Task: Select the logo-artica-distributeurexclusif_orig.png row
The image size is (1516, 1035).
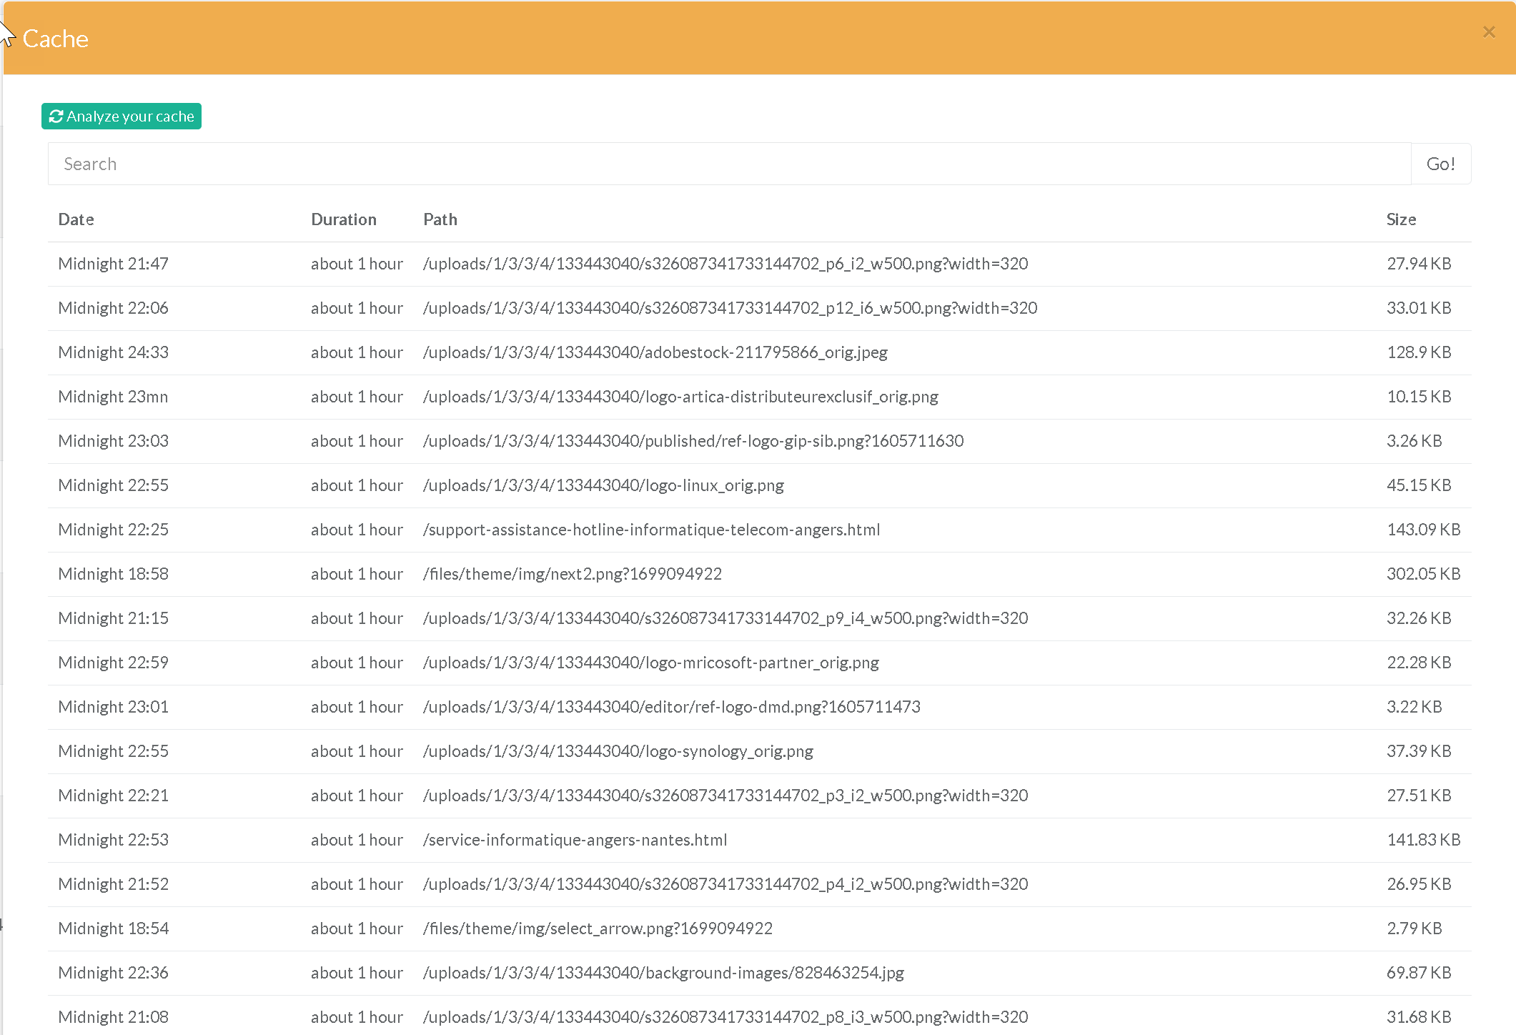Action: click(x=680, y=397)
